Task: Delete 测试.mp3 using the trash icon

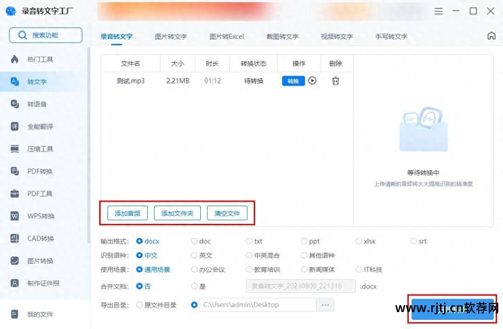Action: pos(335,80)
